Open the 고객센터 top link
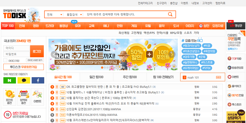Viewport: 246px width, 123px height. tap(207, 3)
